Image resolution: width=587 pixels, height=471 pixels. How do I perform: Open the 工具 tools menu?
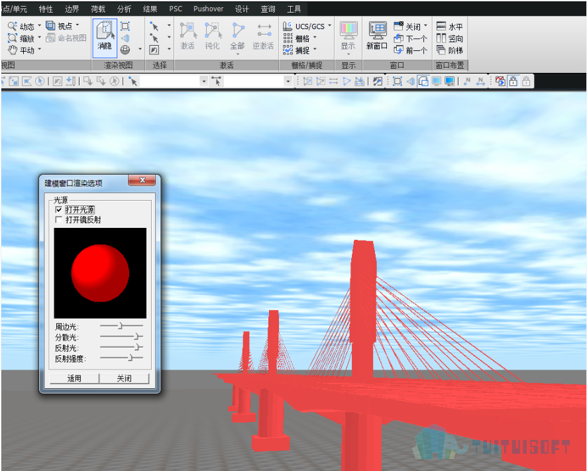(294, 9)
